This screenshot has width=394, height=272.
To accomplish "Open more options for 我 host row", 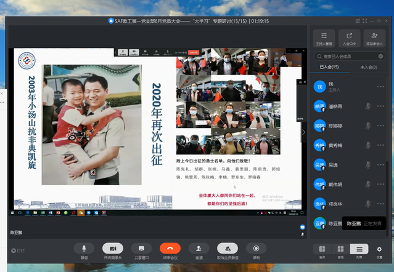I will 380,87.
